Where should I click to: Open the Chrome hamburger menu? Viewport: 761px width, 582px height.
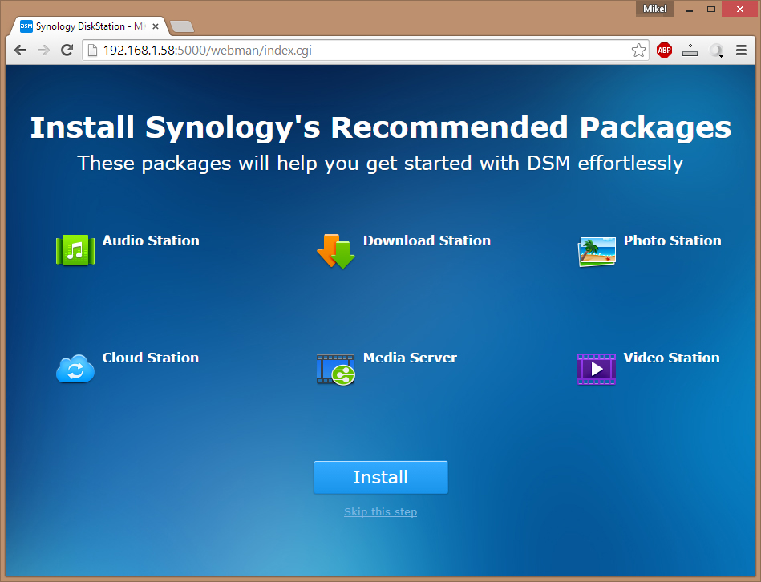pos(741,50)
